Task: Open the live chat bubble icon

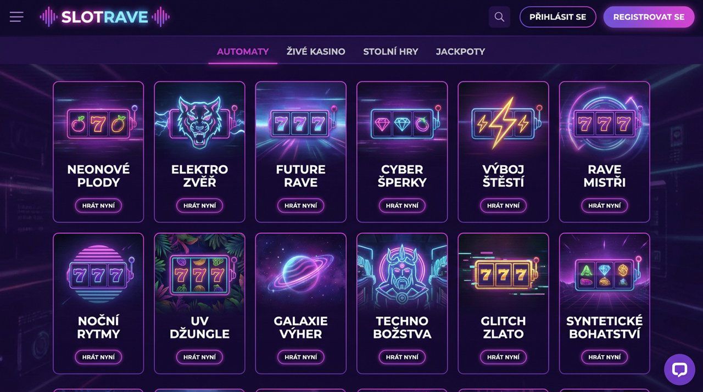Action: 679,369
